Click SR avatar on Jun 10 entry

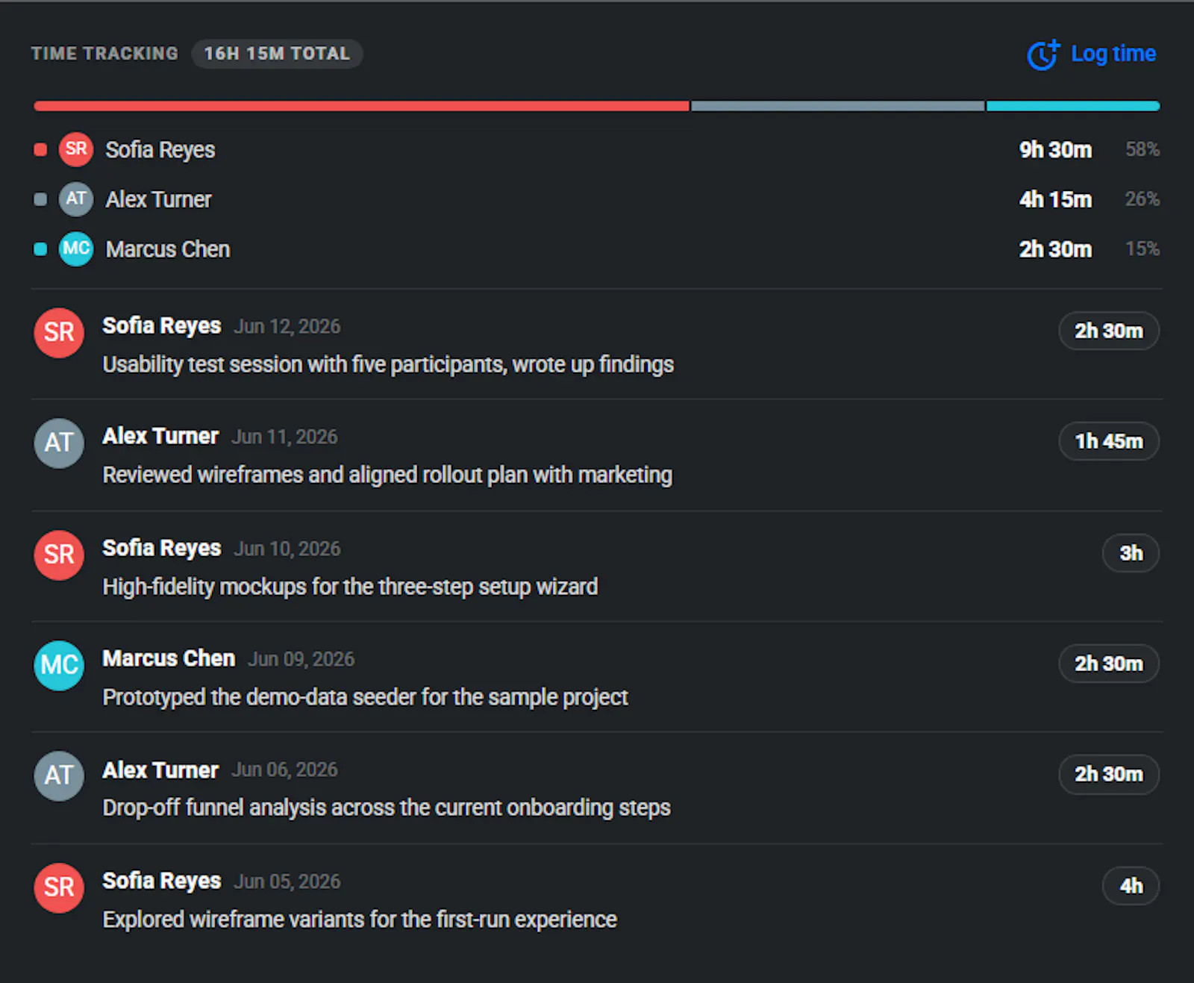tap(59, 555)
